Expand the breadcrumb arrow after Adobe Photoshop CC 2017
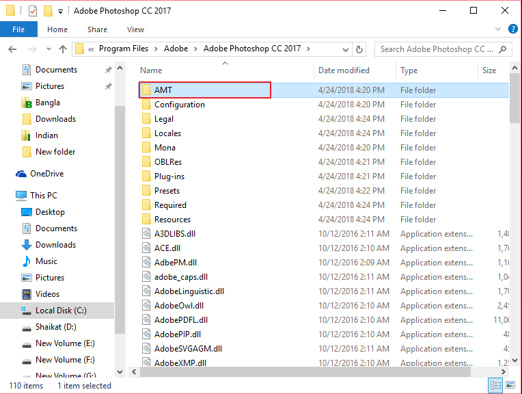 [x=309, y=49]
